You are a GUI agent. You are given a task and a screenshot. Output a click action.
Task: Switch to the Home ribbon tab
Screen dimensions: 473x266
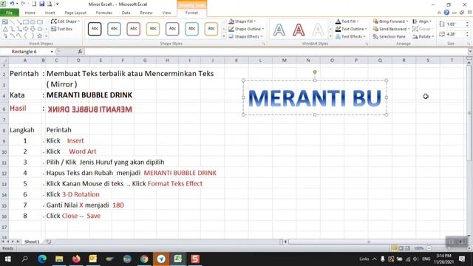click(30, 13)
